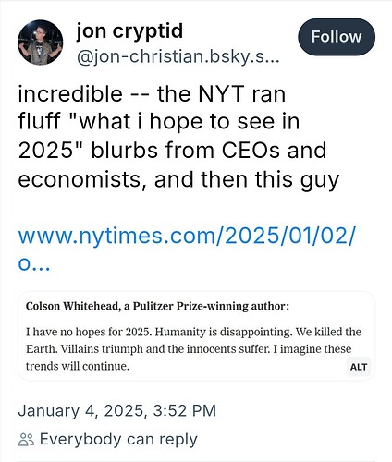Click the word "Follow" in the dark pill
The image size is (392, 462).
(x=337, y=37)
